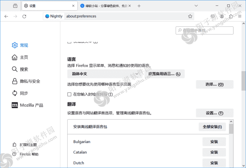Open the 搜索 settings category

tap(20, 69)
